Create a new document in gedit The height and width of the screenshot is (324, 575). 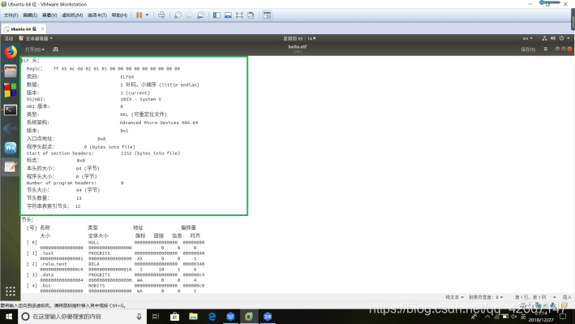click(56, 50)
